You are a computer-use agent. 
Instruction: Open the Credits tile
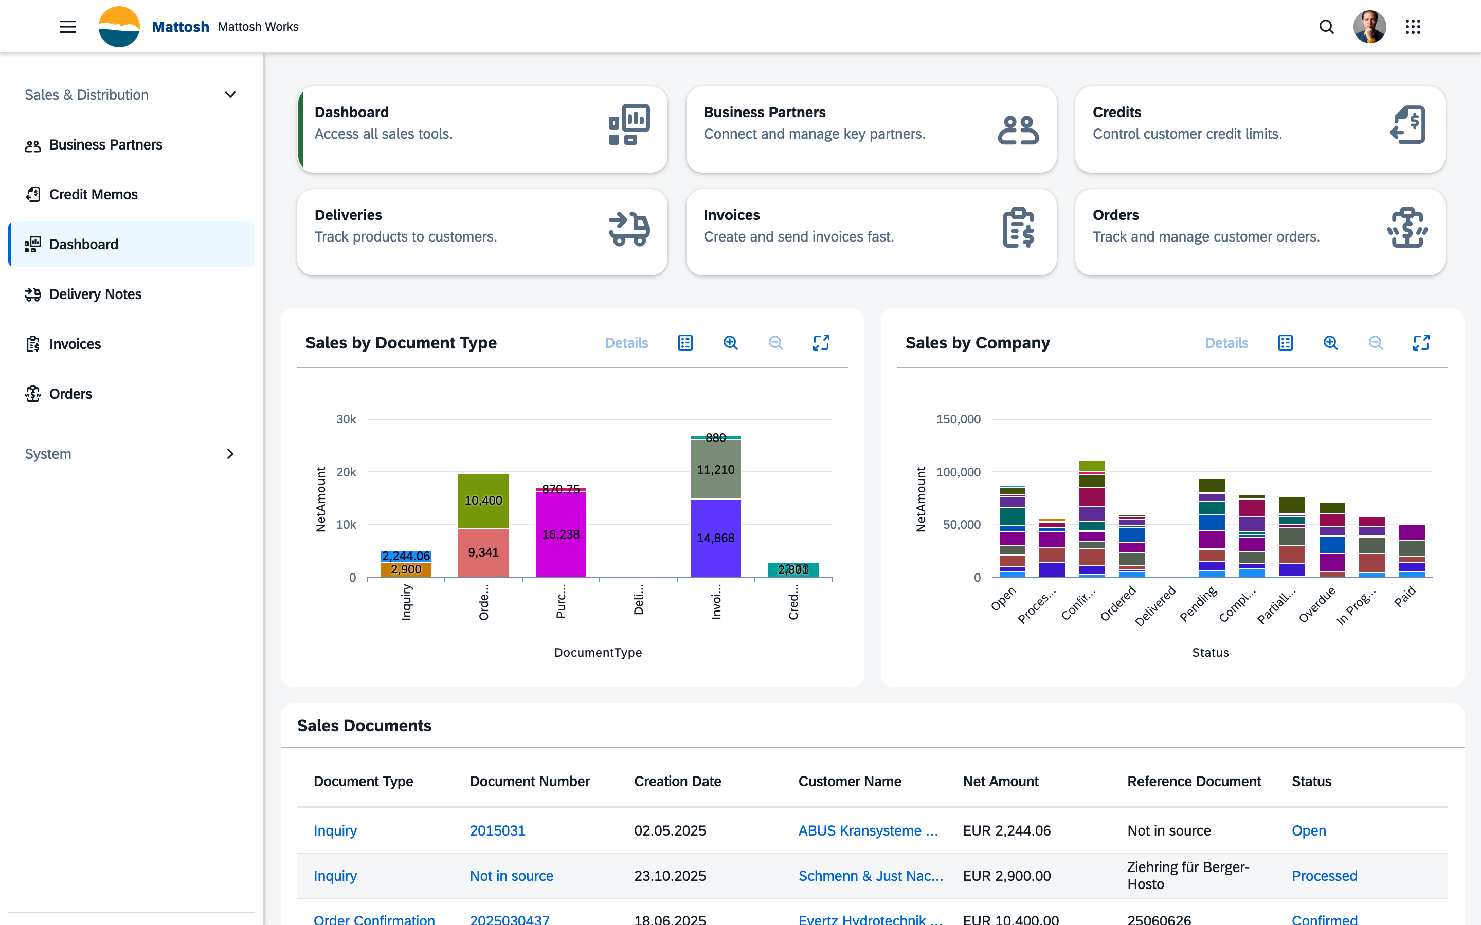pos(1259,129)
